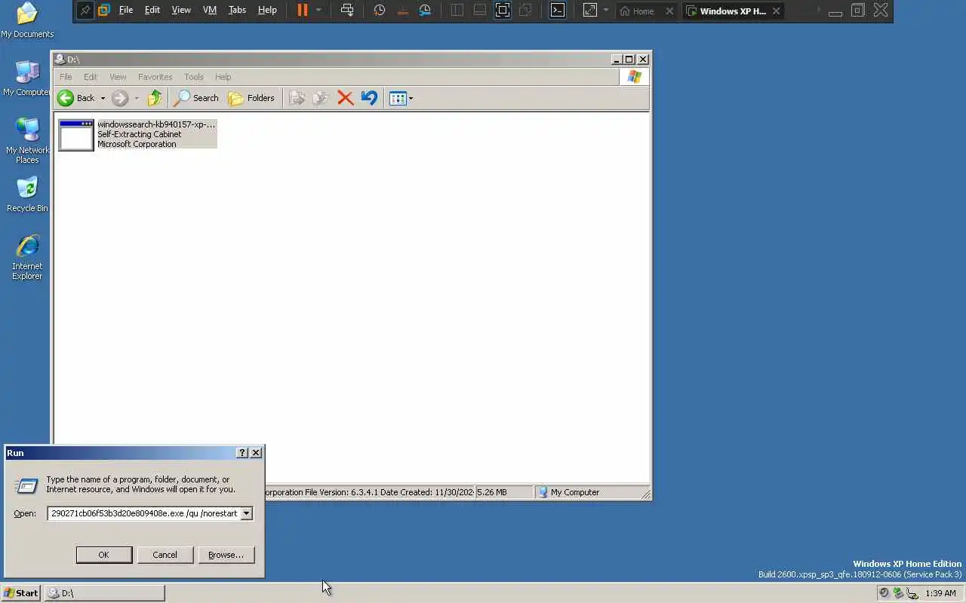Click the Undo toolbar icon
Image resolution: width=966 pixels, height=603 pixels.
pyautogui.click(x=368, y=98)
